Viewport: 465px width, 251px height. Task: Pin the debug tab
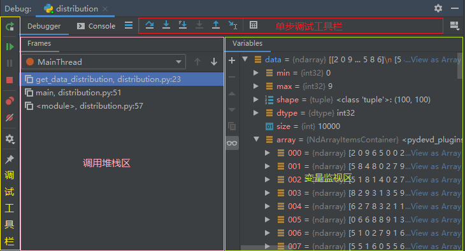coord(10,159)
